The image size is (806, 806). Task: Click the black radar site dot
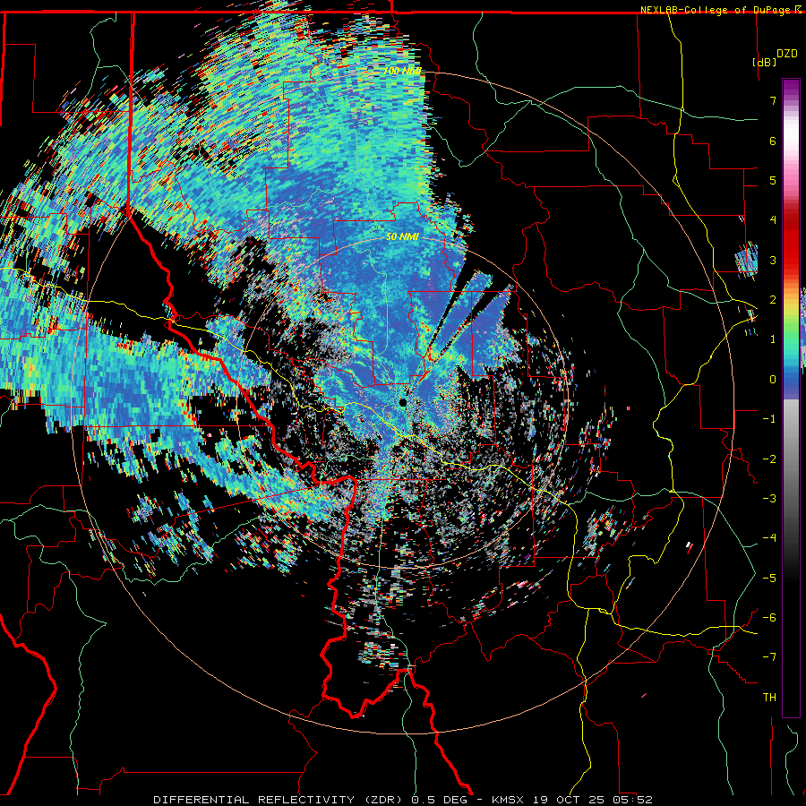coord(403,402)
